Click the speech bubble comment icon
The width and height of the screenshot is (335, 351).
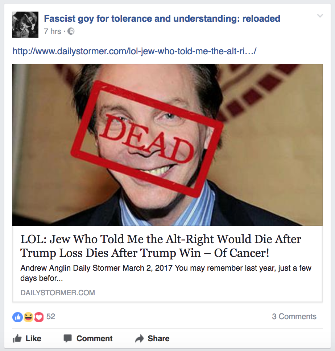pyautogui.click(x=67, y=338)
